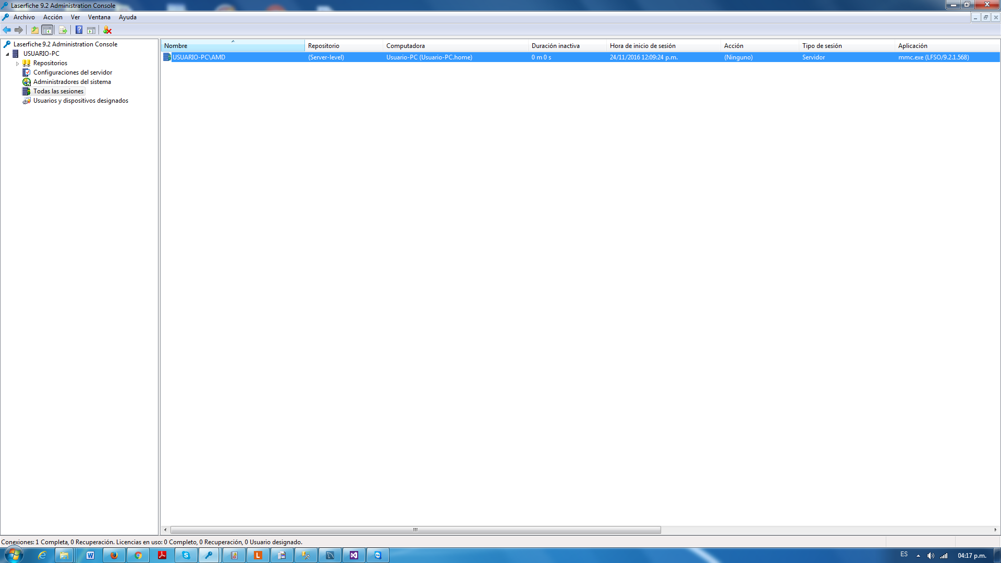Toggle the Show/Hide Console Tree toolbar icon

(x=47, y=30)
